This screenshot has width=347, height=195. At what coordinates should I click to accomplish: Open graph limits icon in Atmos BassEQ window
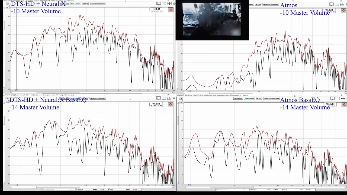[x=332, y=98]
